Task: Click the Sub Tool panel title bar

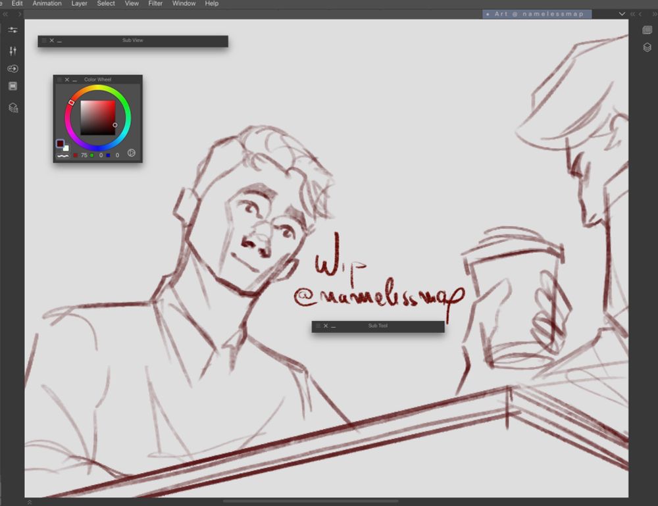Action: coord(378,326)
